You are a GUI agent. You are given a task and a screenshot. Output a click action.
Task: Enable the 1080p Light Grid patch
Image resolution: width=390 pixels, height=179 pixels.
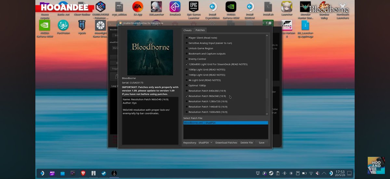pyautogui.click(x=187, y=70)
